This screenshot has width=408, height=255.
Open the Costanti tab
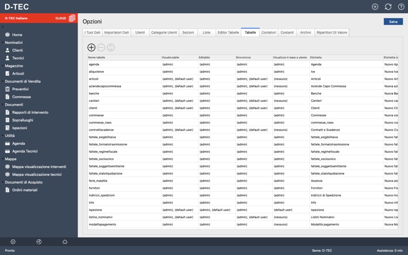[x=287, y=33]
